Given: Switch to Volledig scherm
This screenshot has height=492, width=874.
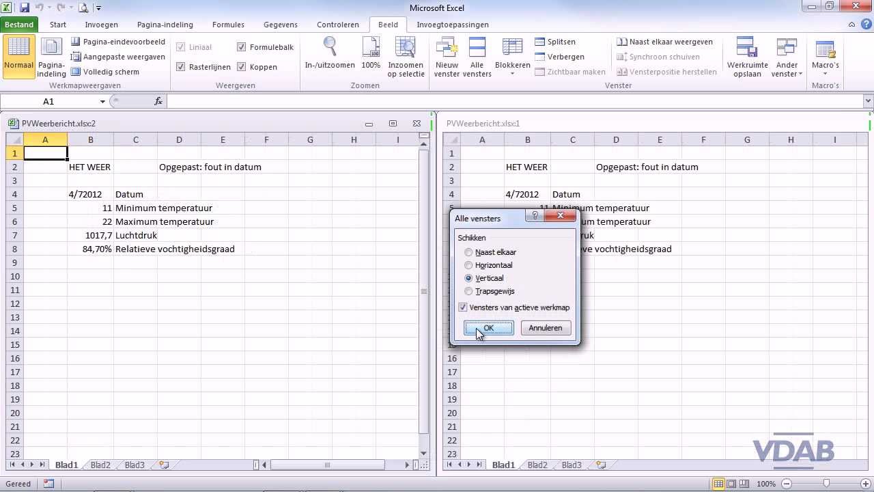Looking at the screenshot, I should click(x=104, y=72).
